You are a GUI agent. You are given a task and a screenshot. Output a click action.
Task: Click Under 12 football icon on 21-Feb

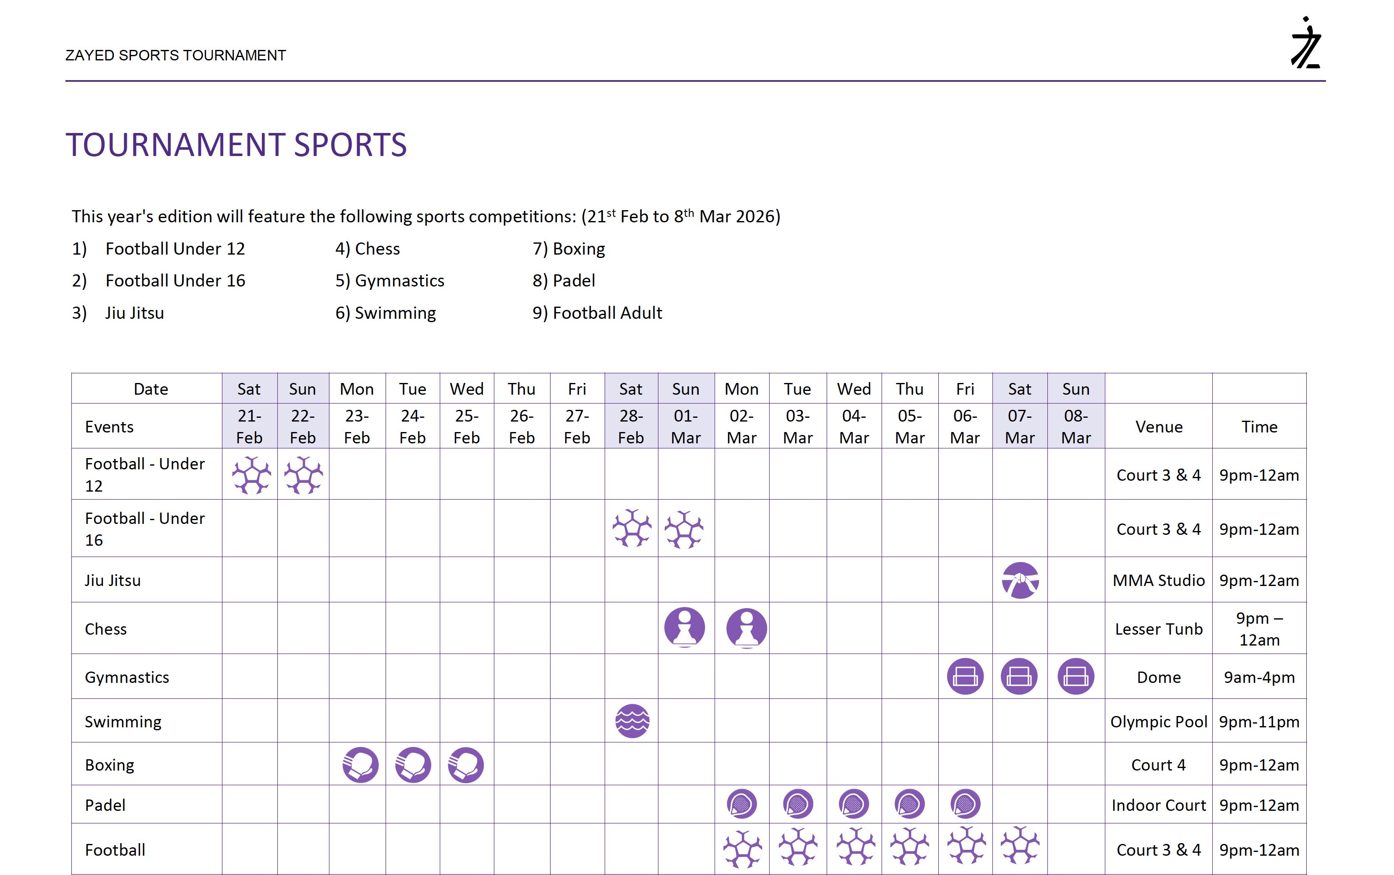(251, 475)
